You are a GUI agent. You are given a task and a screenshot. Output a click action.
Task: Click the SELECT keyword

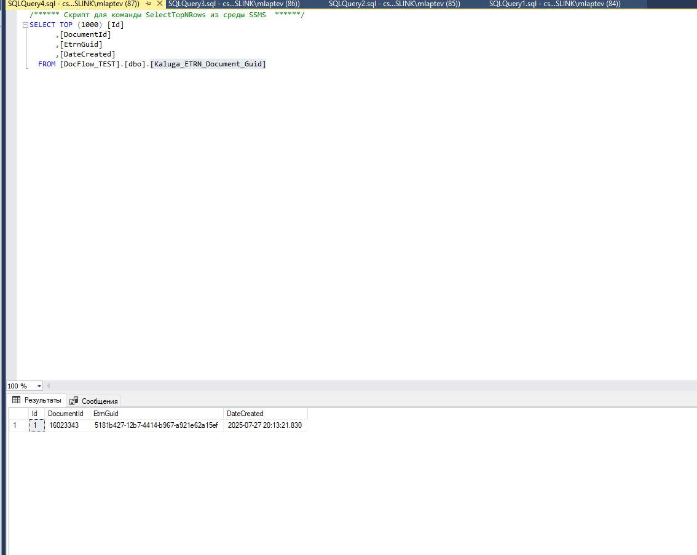click(x=42, y=25)
